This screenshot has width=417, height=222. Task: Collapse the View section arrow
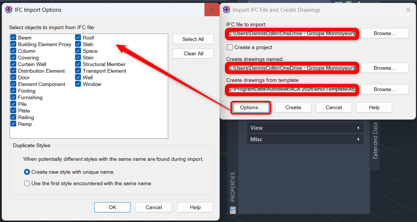click(358, 128)
